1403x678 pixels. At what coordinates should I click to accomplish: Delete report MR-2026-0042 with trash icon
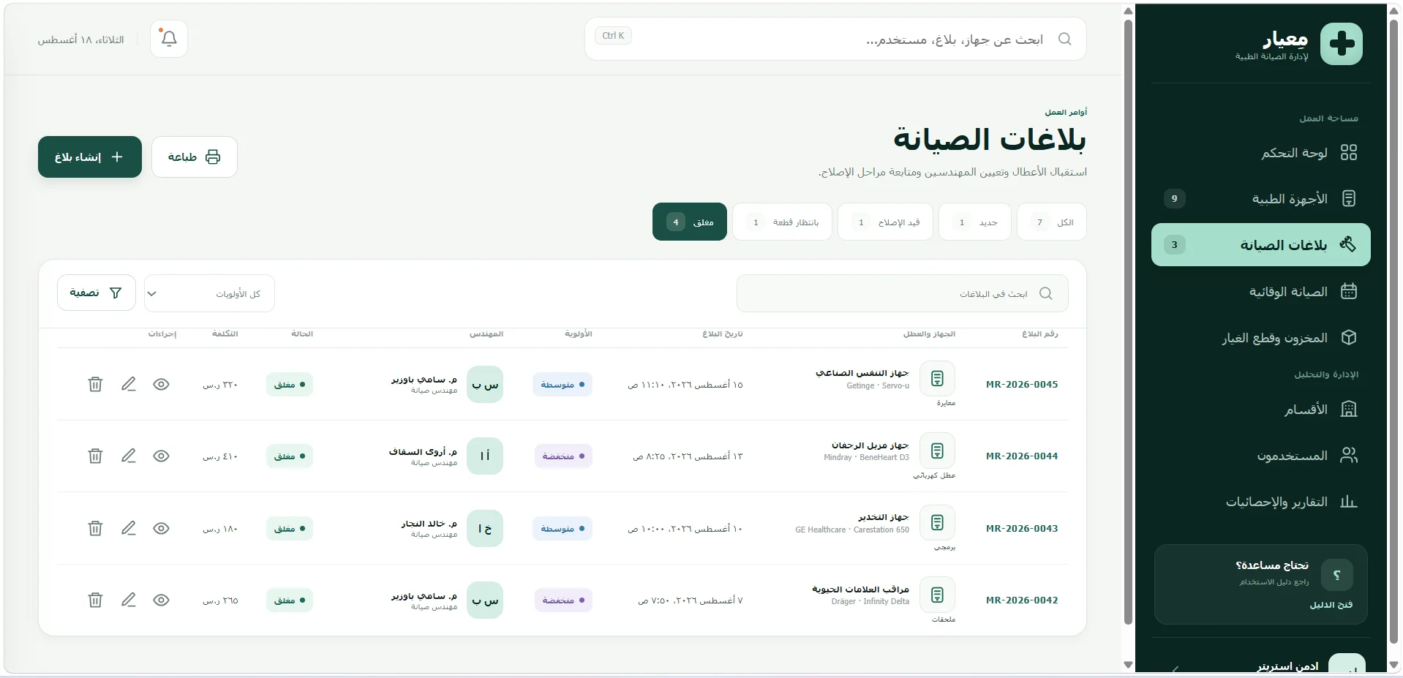click(95, 600)
